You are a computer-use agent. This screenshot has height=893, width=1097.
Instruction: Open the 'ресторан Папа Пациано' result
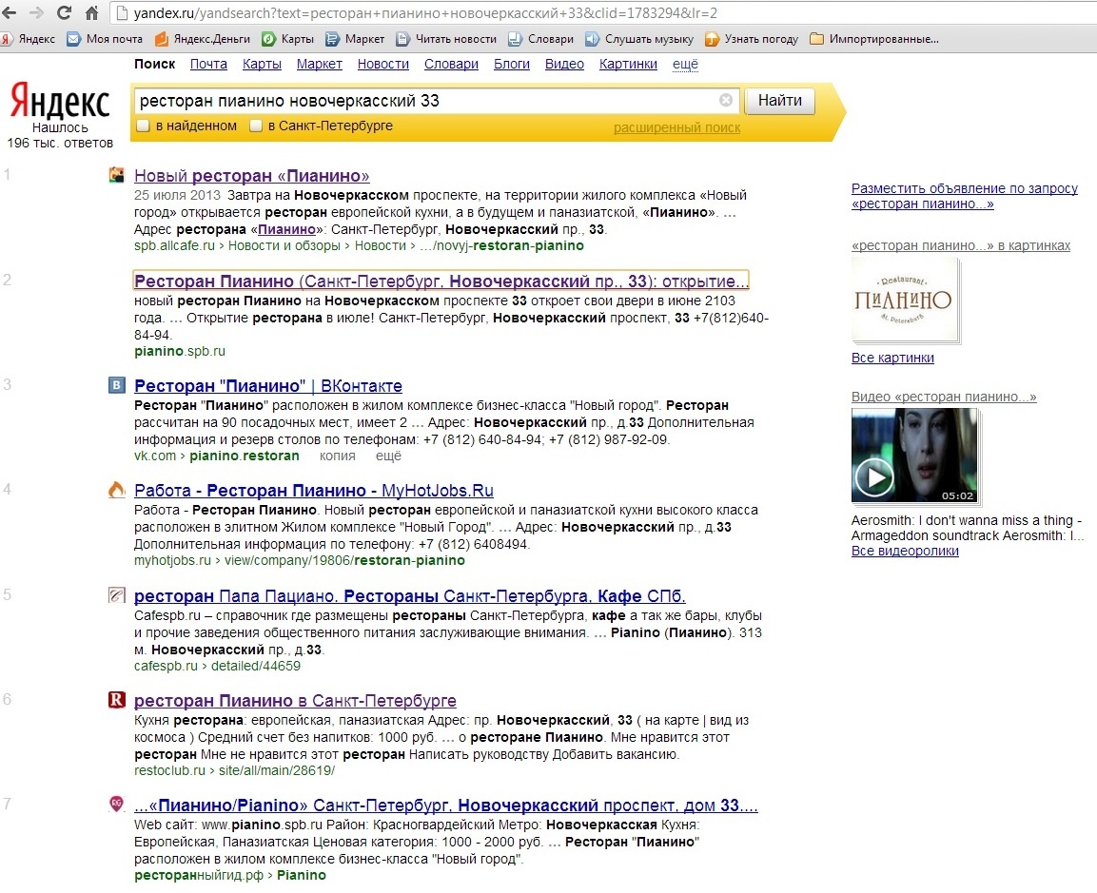(410, 595)
